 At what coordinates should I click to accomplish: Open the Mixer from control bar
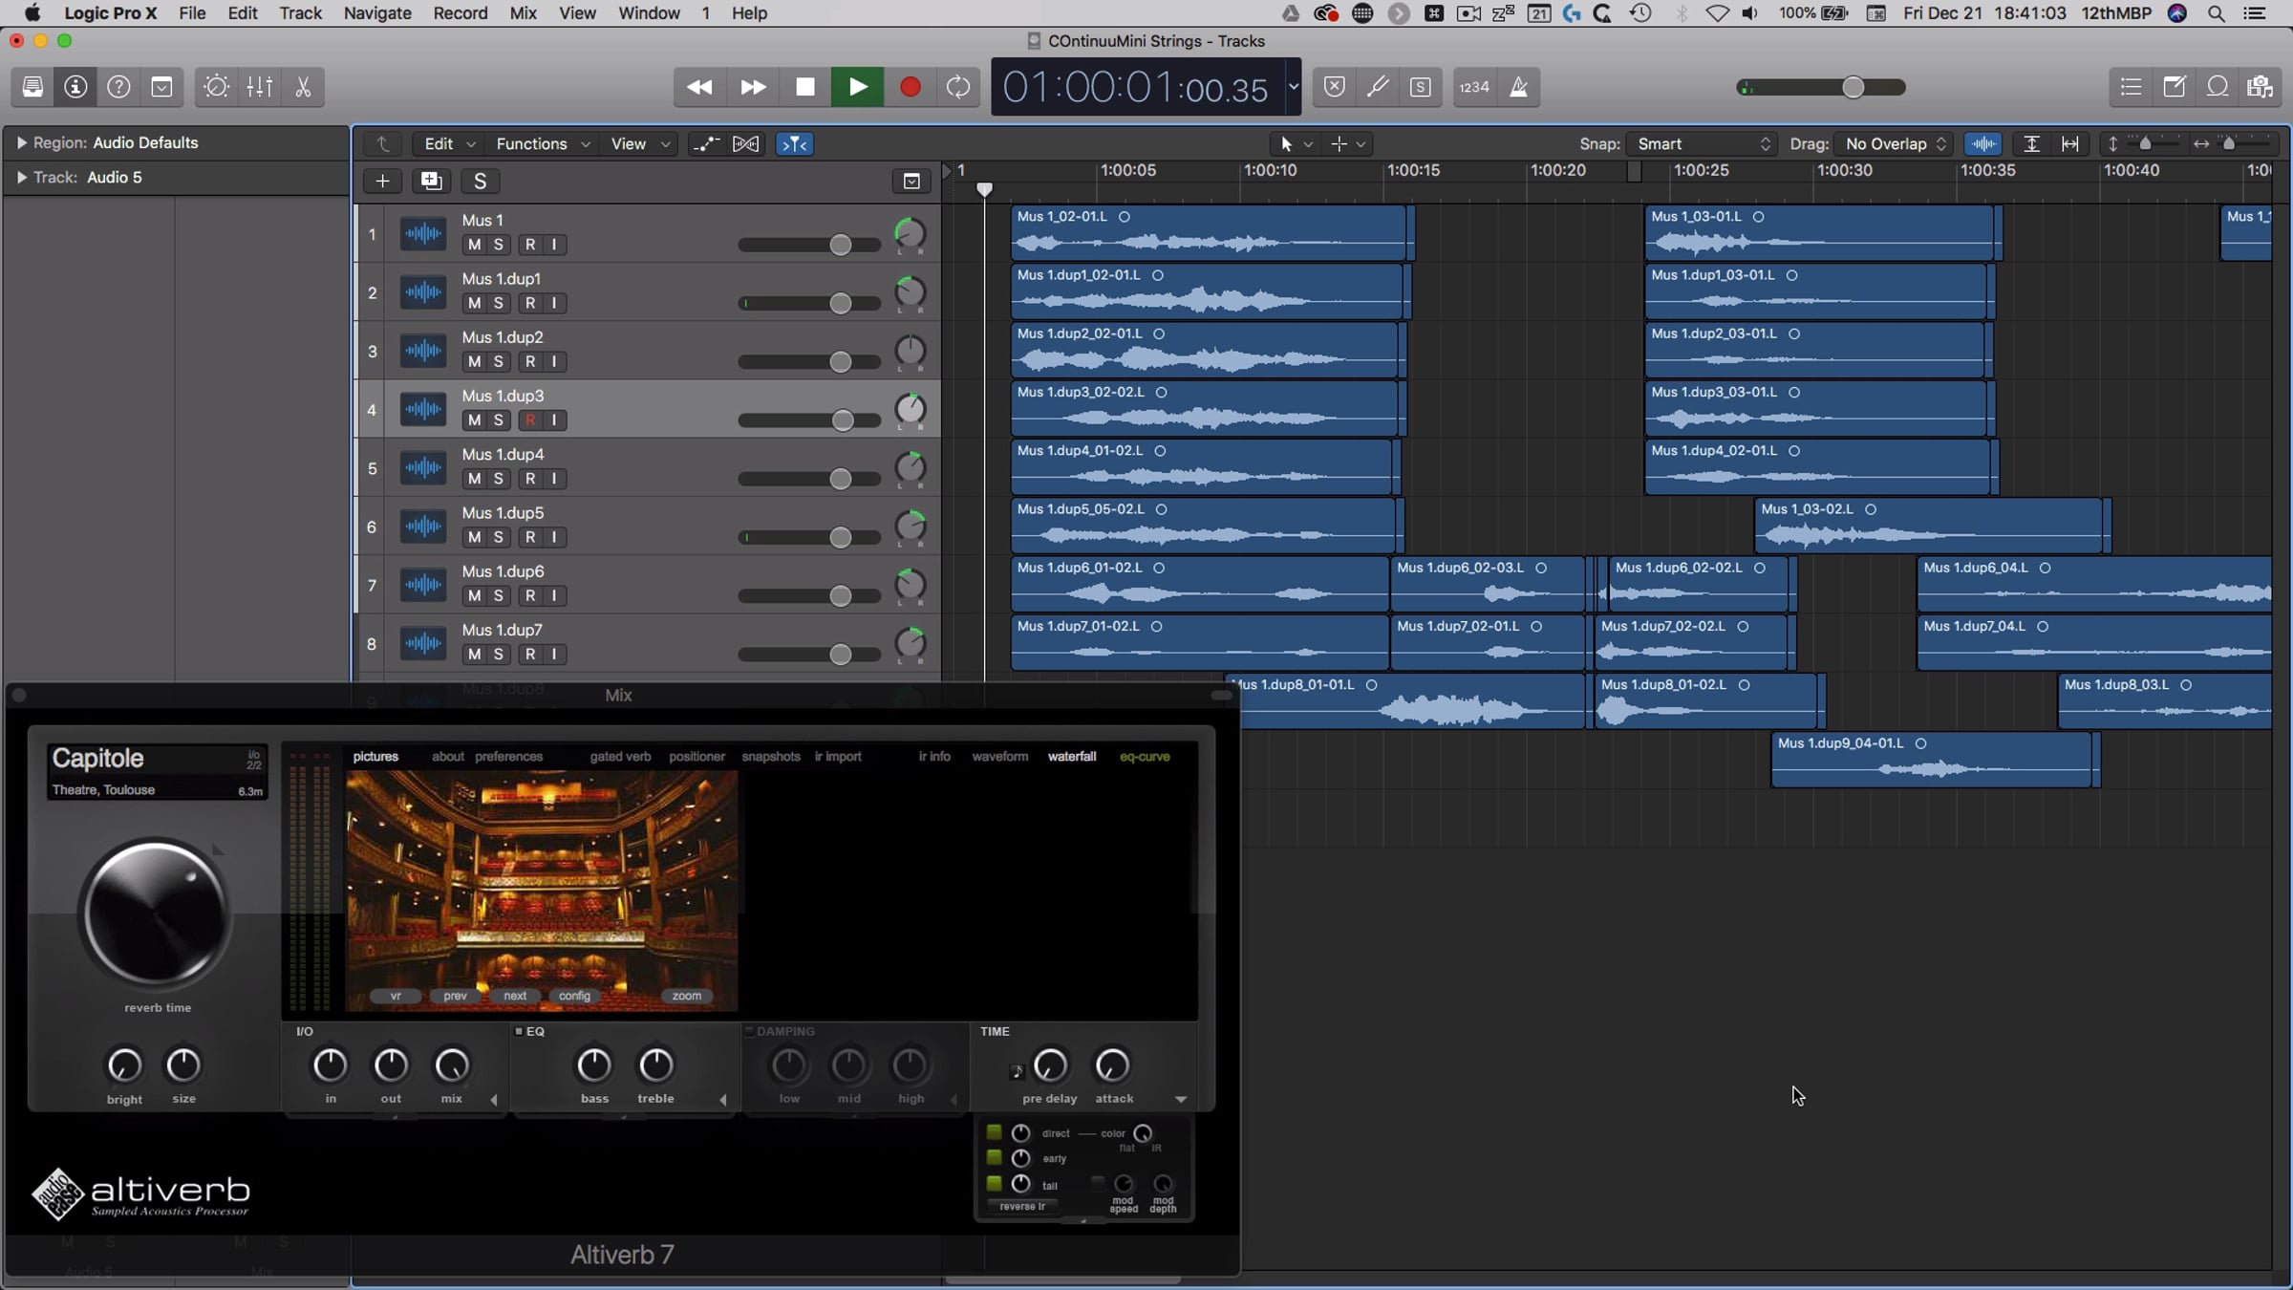point(260,87)
